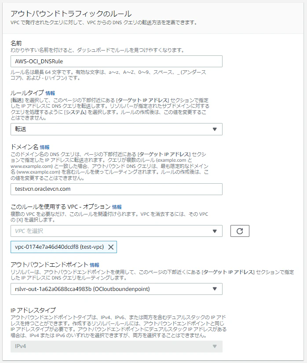Open the 情報 link next to このルールを使用する VPC
This screenshot has height=363, width=307.
tap(117, 207)
